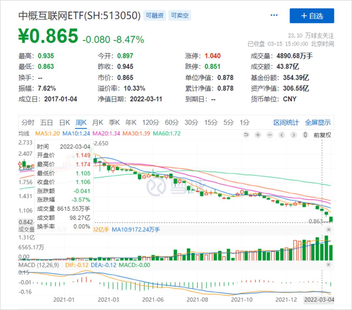
Task: Switch to 月K chart tab
Action: click(98, 123)
